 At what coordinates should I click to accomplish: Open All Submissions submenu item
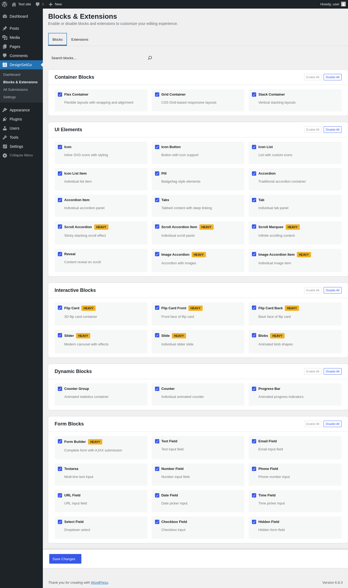pos(16,90)
